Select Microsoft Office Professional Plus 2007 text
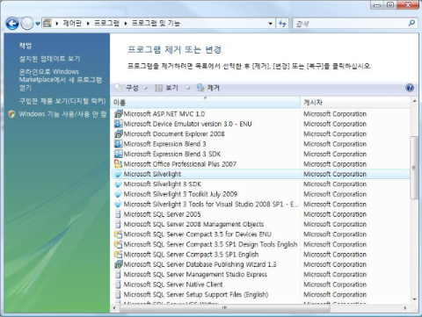 [180, 164]
